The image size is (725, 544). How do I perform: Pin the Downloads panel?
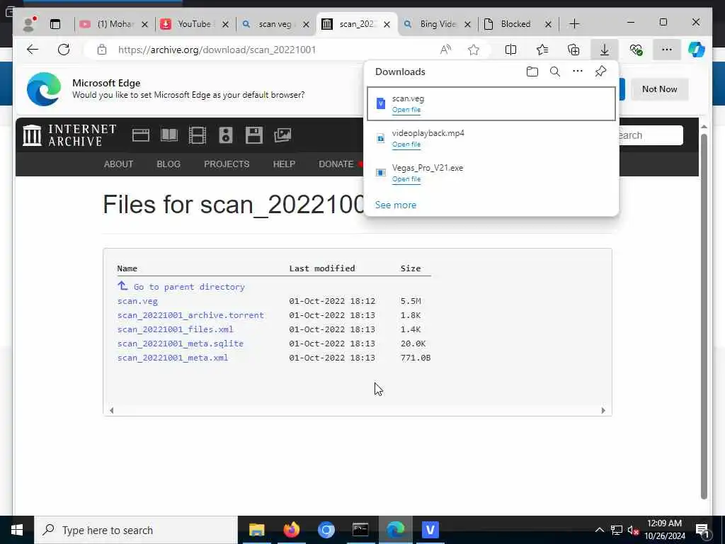click(600, 72)
